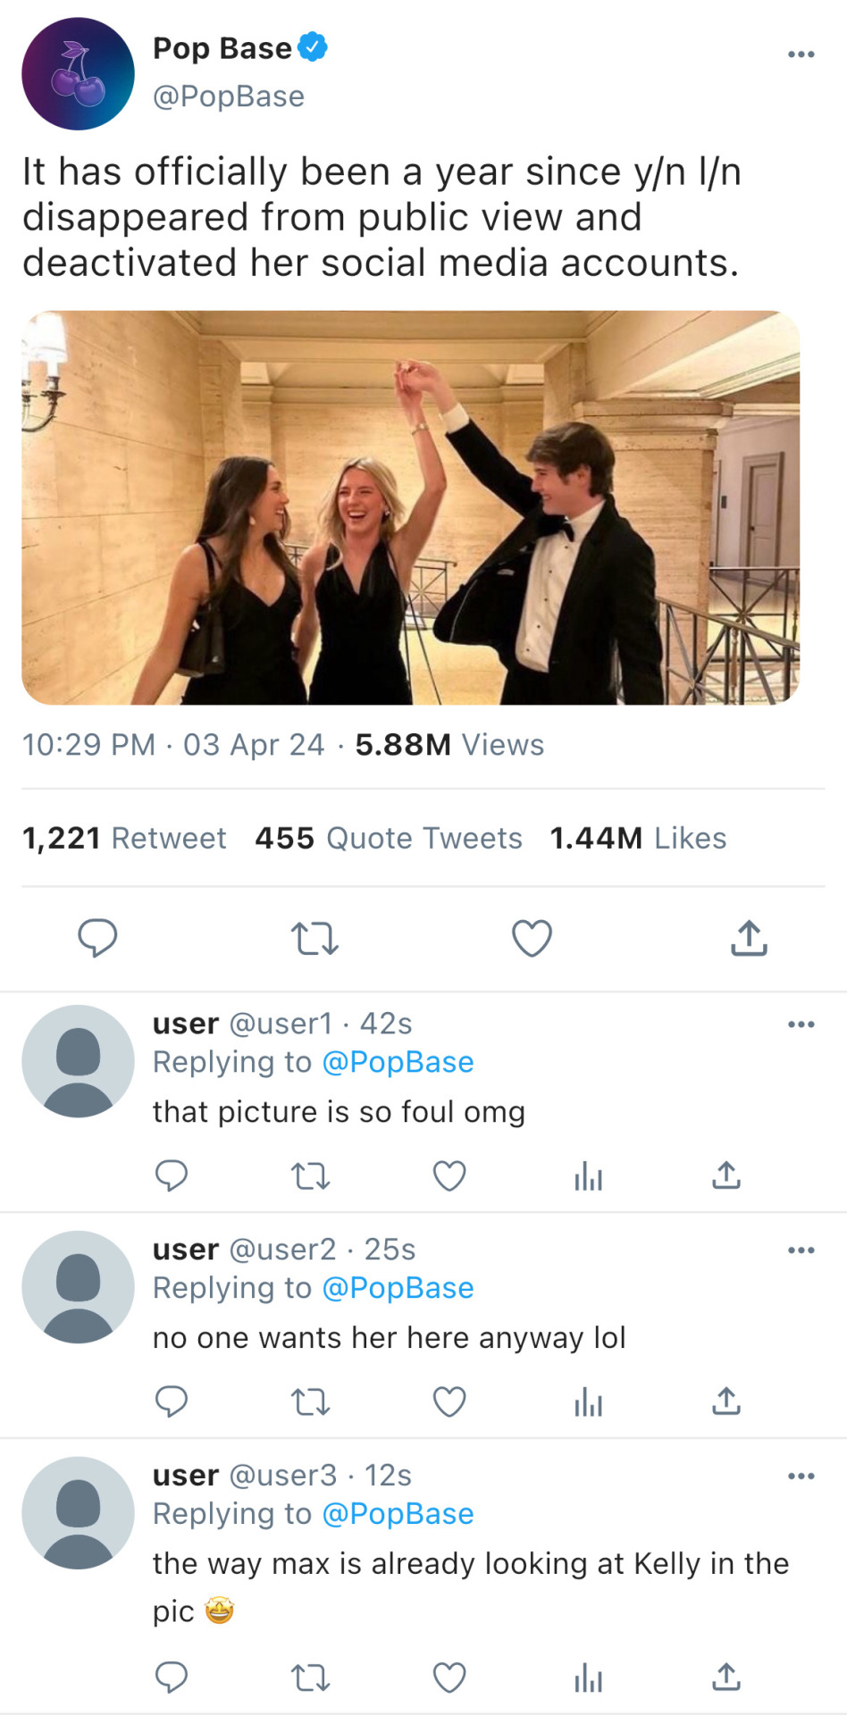Screen dimensions: 847x1715
Task: Reply to user3's comment
Action: 171,1678
